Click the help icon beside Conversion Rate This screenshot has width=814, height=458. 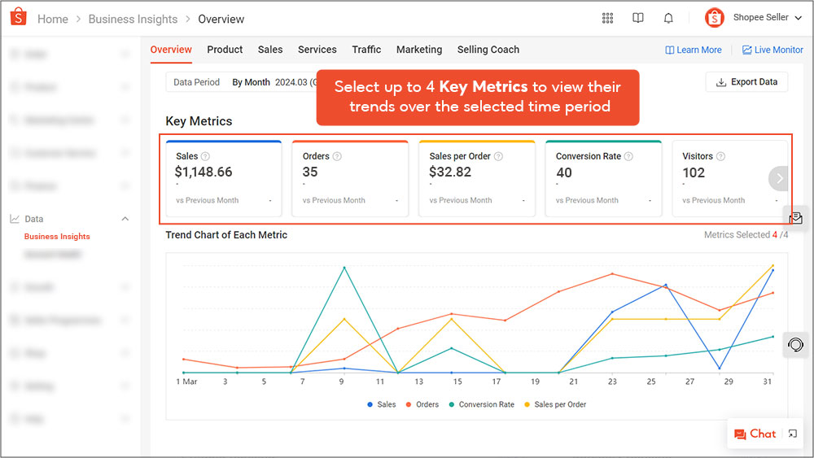pyautogui.click(x=628, y=156)
